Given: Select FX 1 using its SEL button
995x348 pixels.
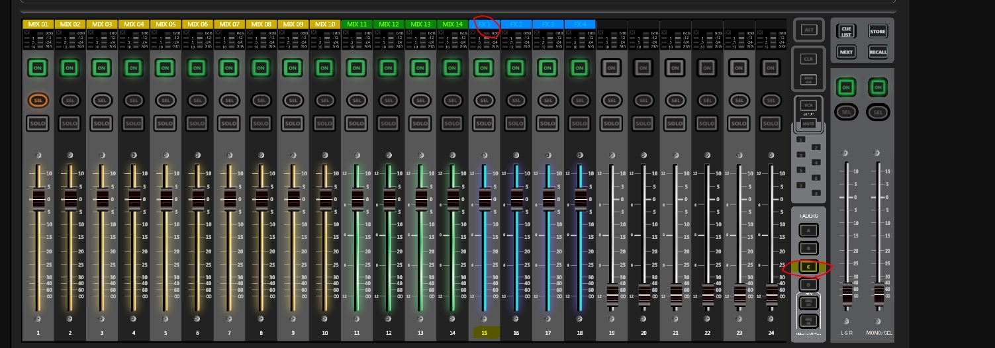Looking at the screenshot, I should pyautogui.click(x=484, y=101).
